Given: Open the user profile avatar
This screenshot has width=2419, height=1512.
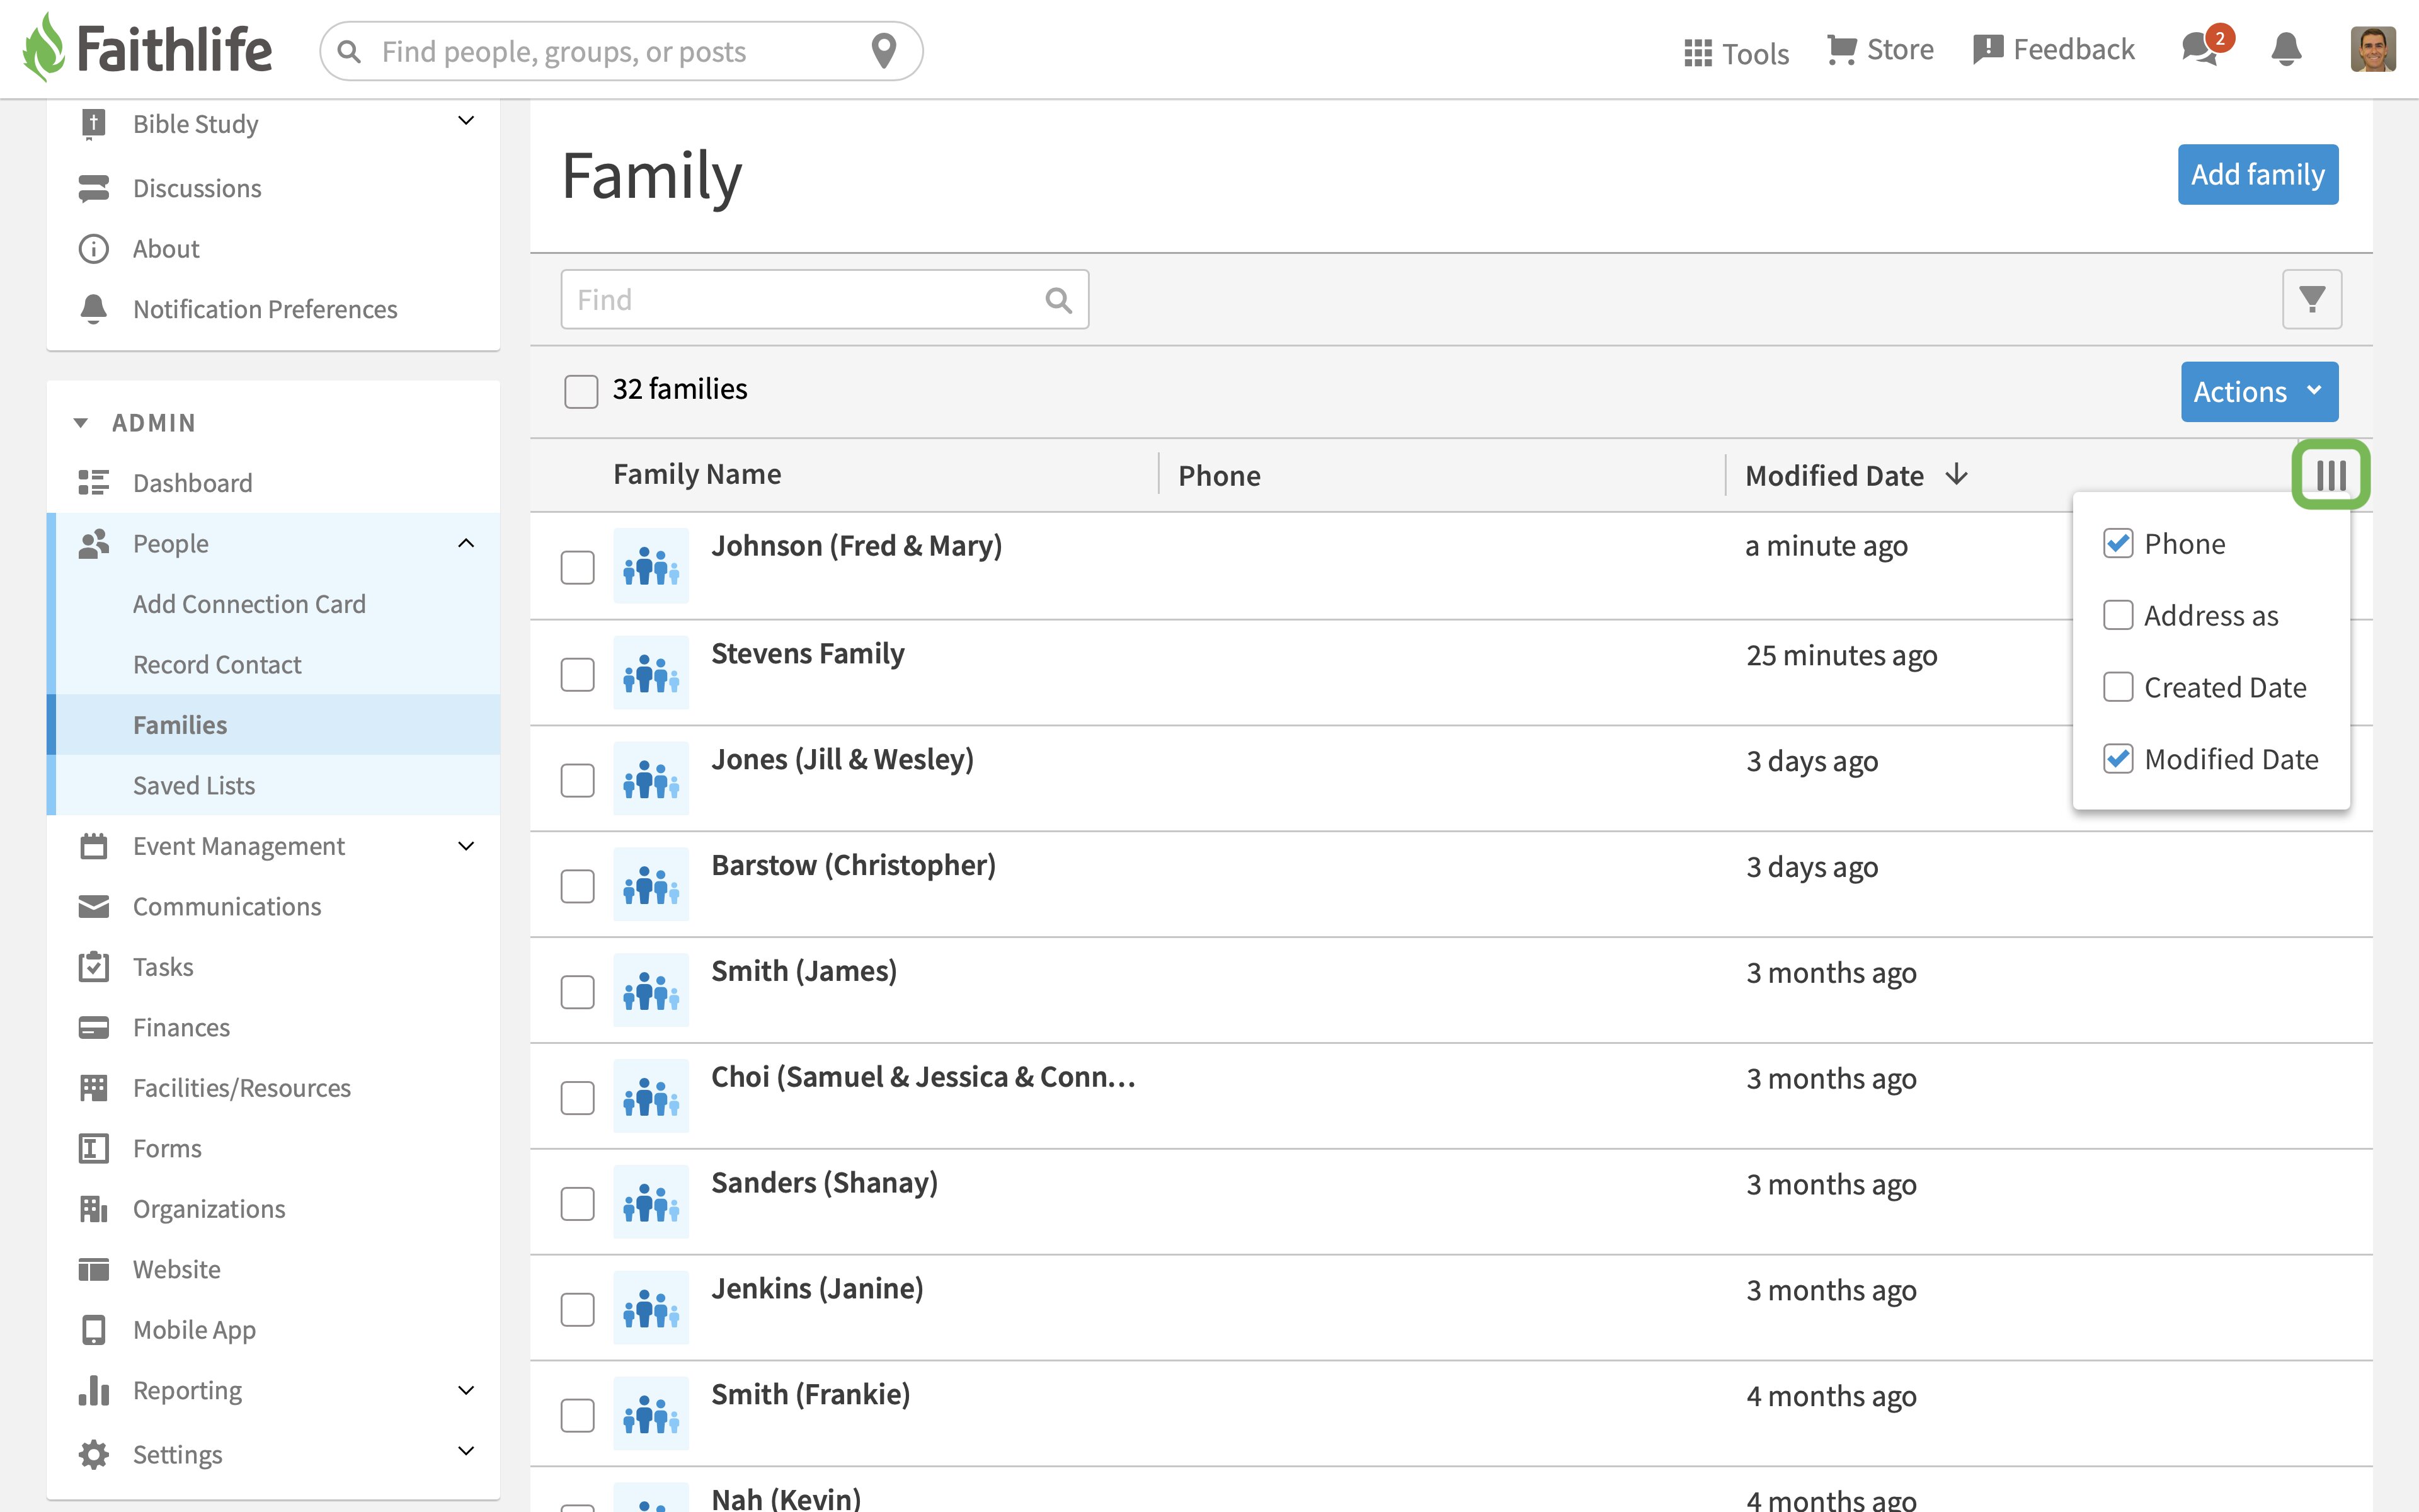Looking at the screenshot, I should coord(2372,49).
